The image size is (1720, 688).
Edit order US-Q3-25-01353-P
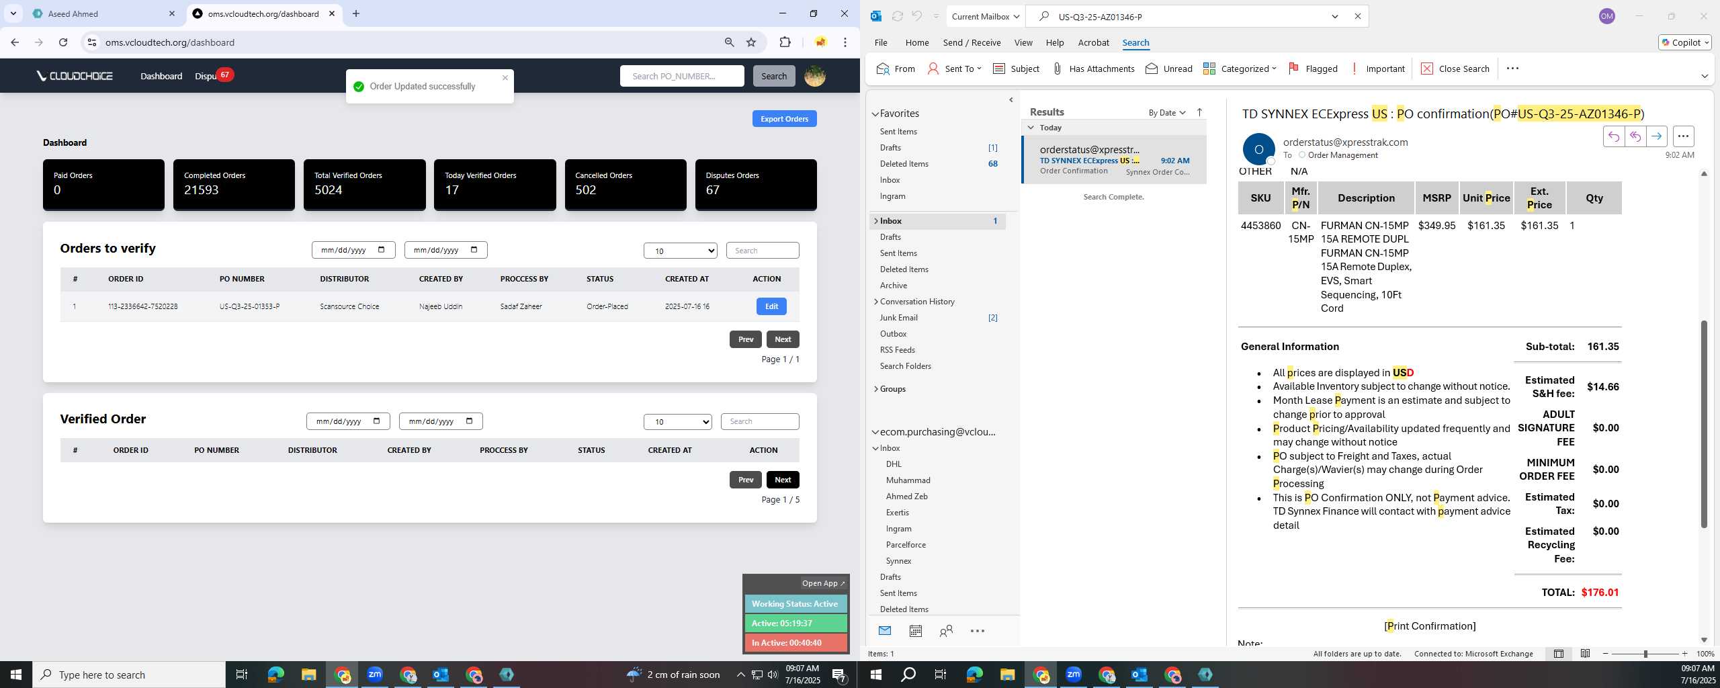click(771, 306)
